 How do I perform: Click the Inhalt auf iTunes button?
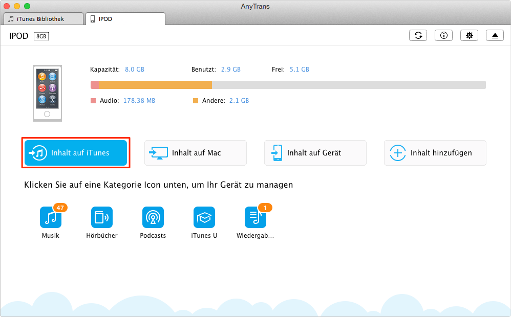76,153
